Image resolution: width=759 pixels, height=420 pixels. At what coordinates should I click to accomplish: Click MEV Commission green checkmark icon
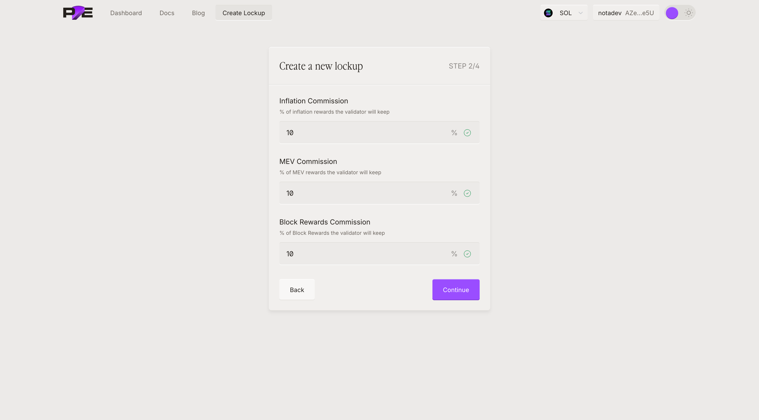[x=467, y=193]
